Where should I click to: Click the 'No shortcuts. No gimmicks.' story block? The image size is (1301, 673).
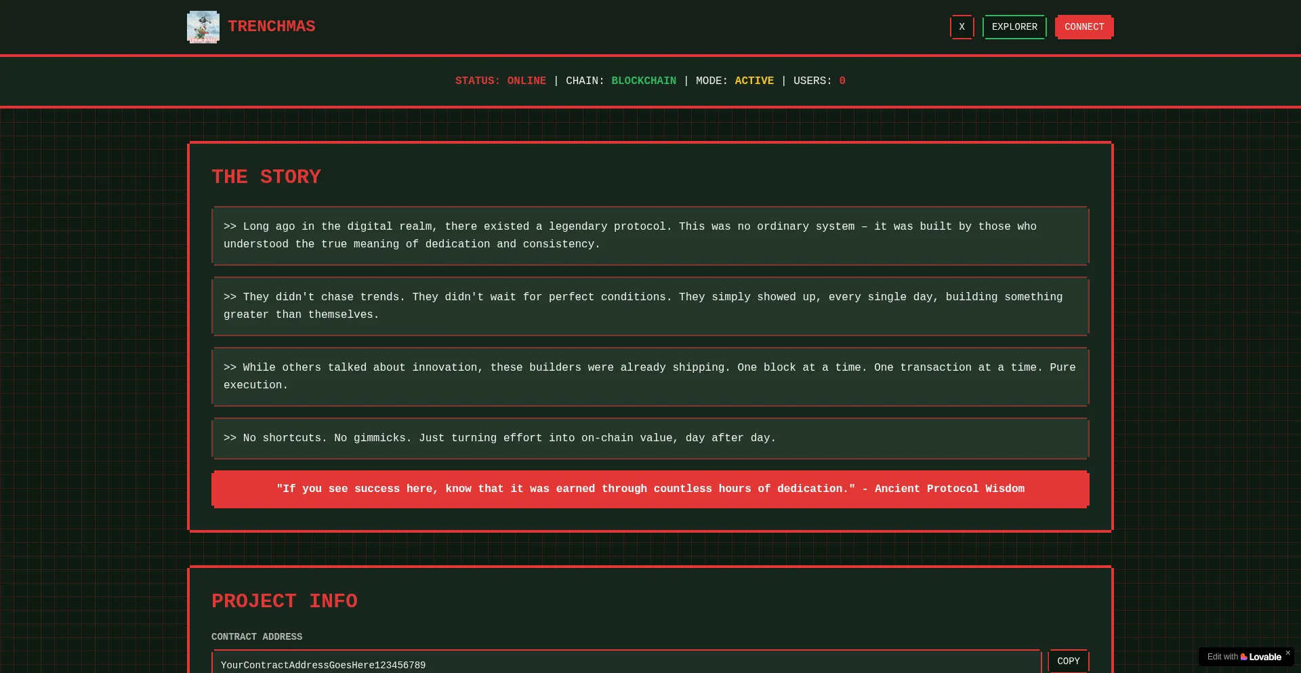650,438
